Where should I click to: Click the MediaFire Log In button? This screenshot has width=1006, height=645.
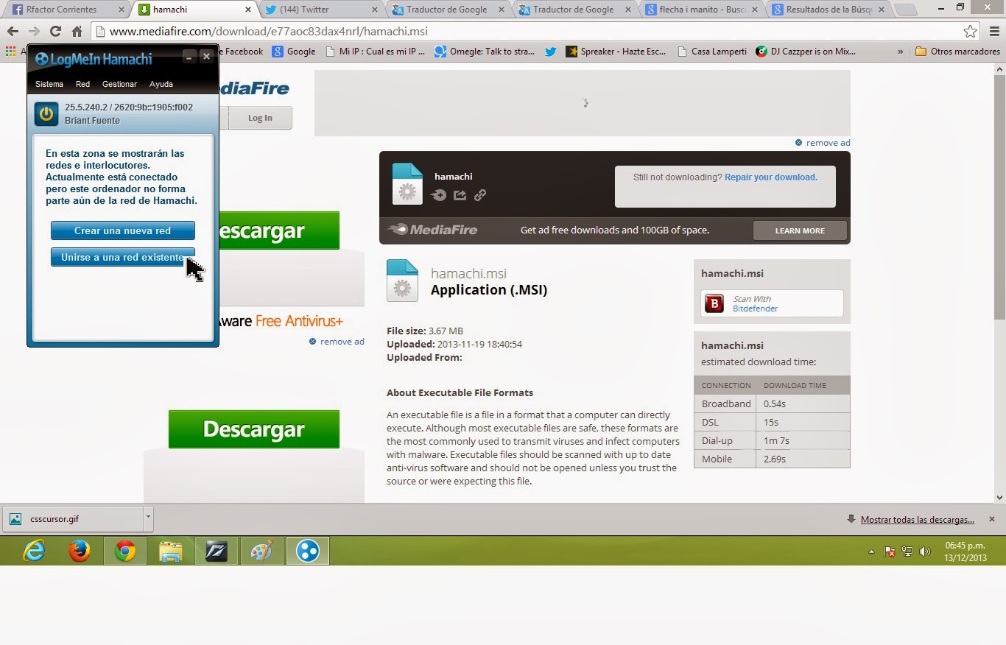tap(260, 118)
